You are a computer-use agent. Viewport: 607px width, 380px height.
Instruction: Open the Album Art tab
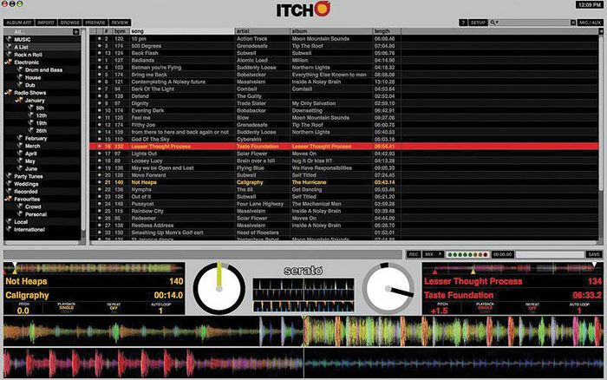coord(18,22)
